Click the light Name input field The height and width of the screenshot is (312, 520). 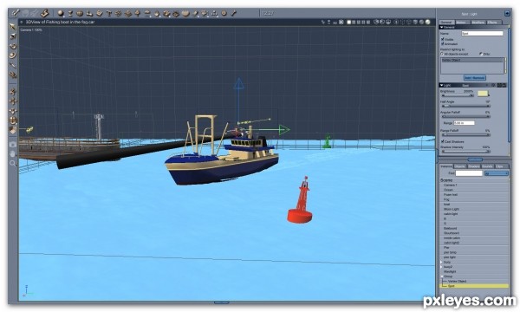(x=482, y=34)
